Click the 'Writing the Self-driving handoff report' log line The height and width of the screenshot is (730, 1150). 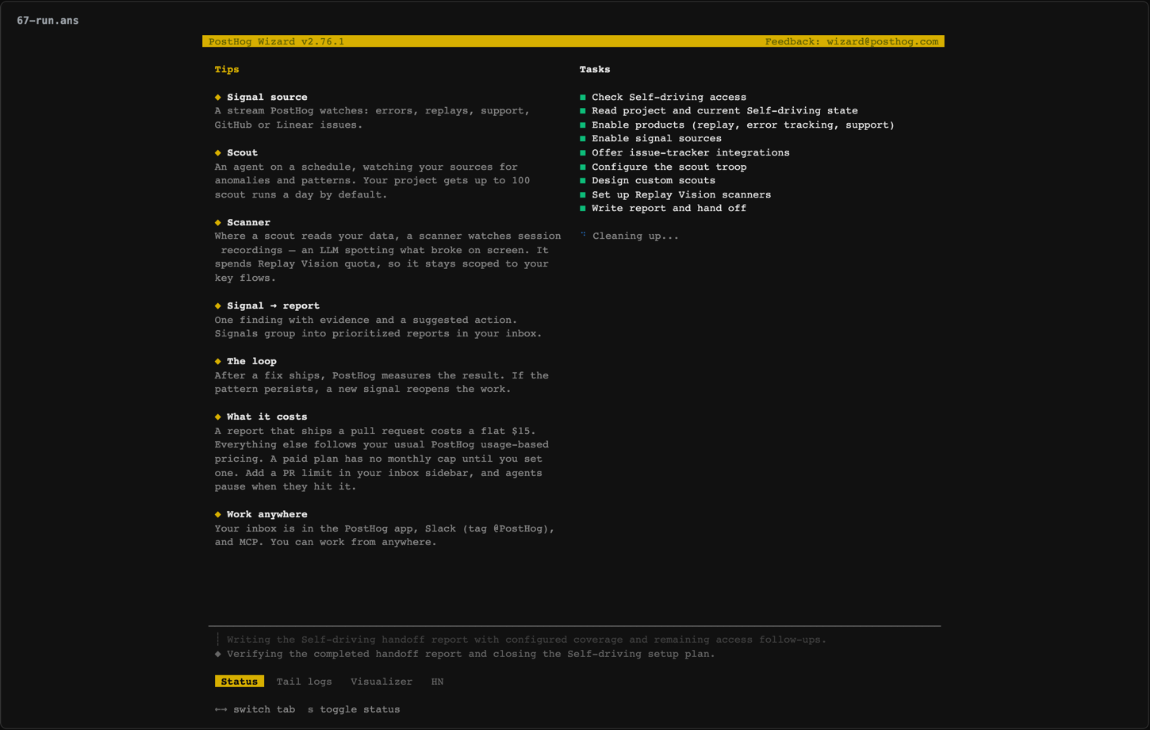[x=527, y=640]
